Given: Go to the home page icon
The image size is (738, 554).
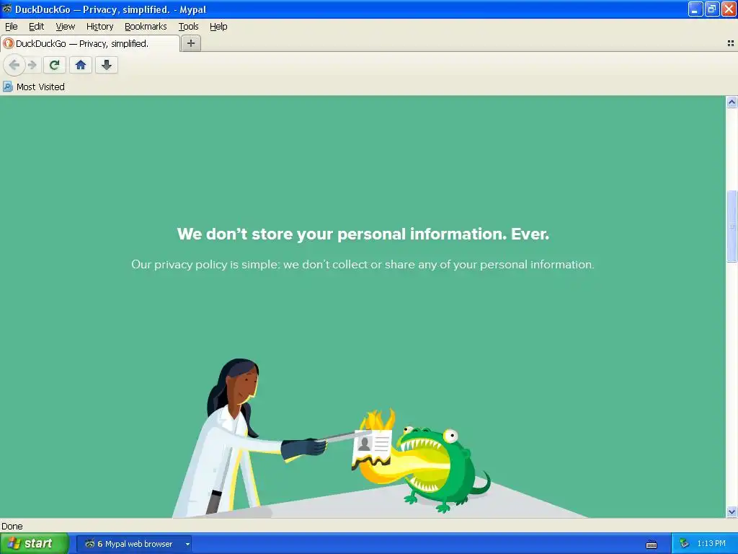Looking at the screenshot, I should pyautogui.click(x=81, y=65).
